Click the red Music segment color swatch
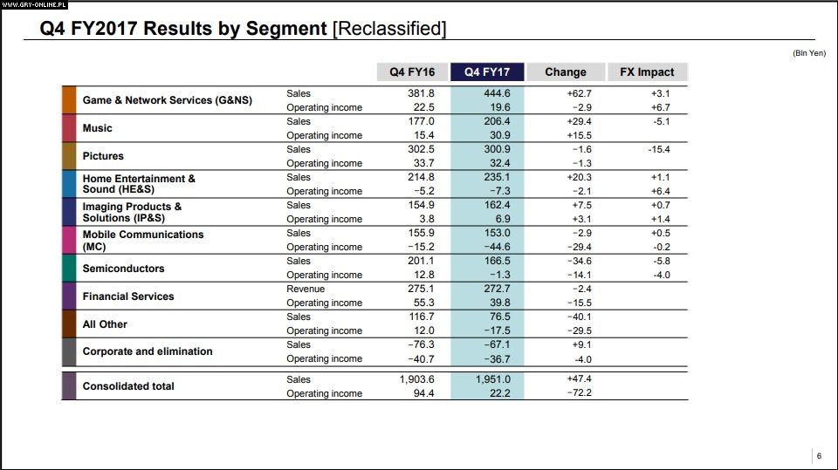This screenshot has height=470, width=838. [x=69, y=128]
